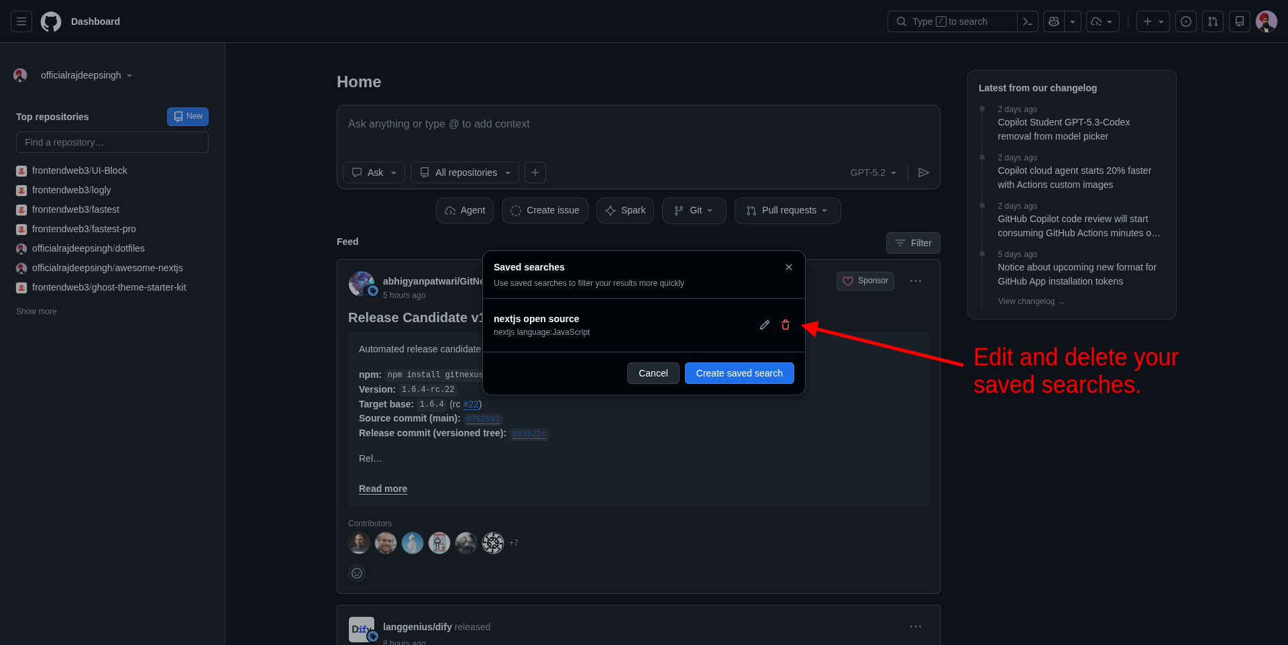Show the +7 additional contributors

pos(514,543)
